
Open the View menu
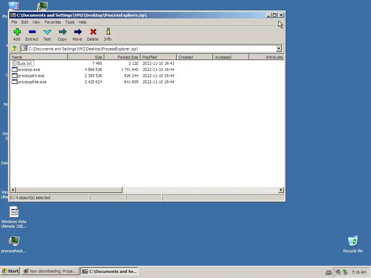coord(36,22)
